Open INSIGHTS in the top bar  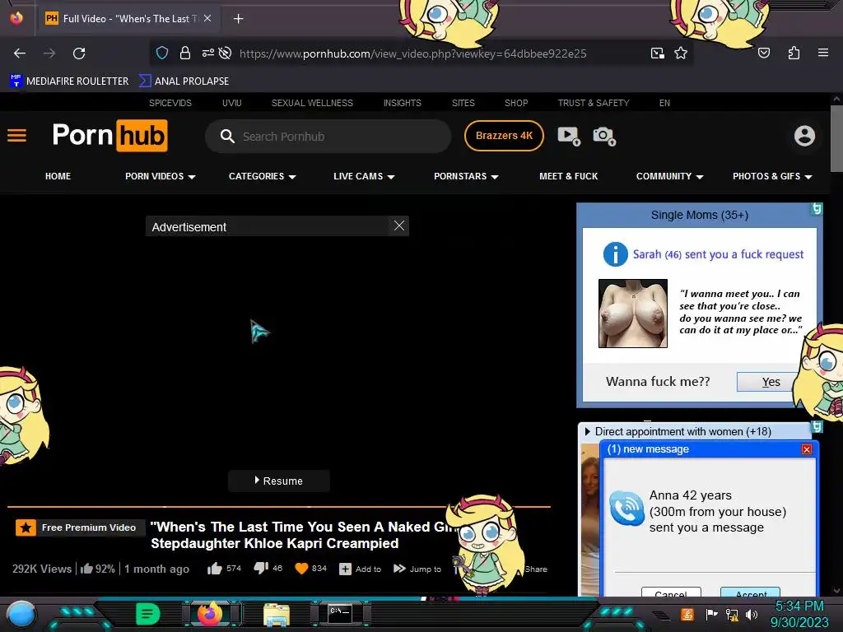coord(402,103)
